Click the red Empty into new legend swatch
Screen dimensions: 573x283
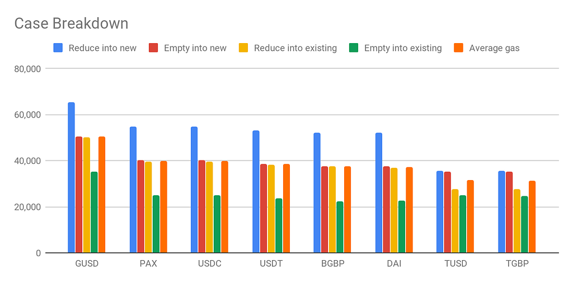[x=153, y=48]
